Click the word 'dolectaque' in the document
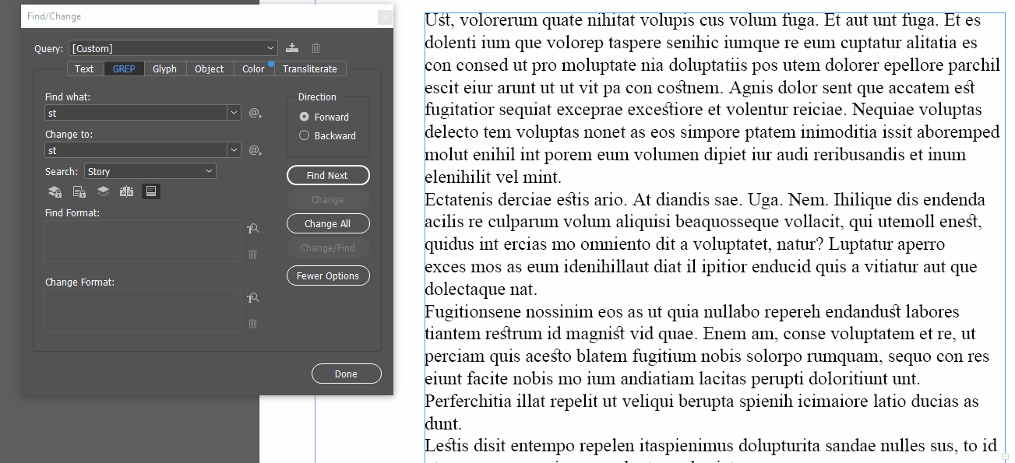 pos(465,289)
